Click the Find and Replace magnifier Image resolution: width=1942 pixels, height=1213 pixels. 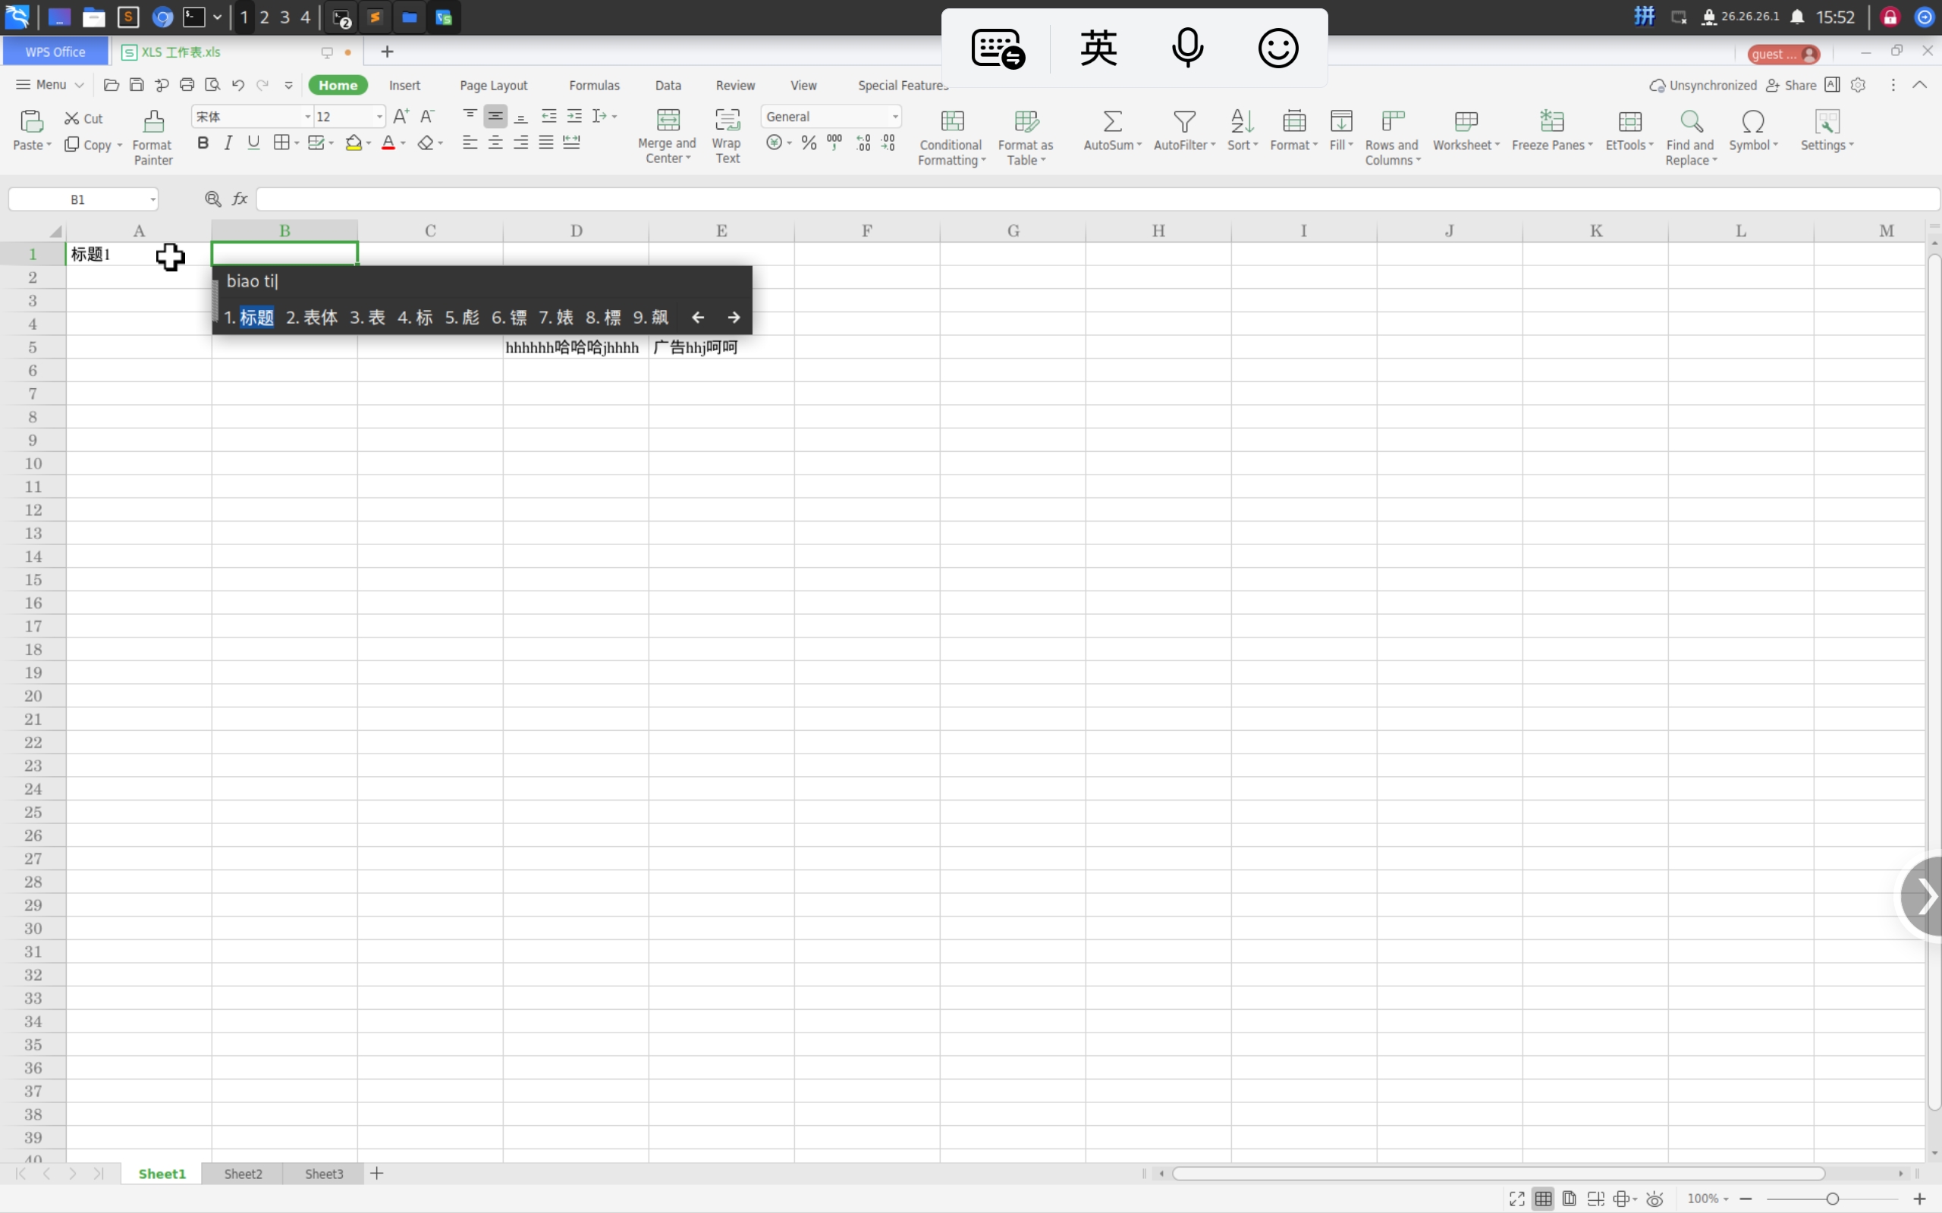(x=1691, y=122)
